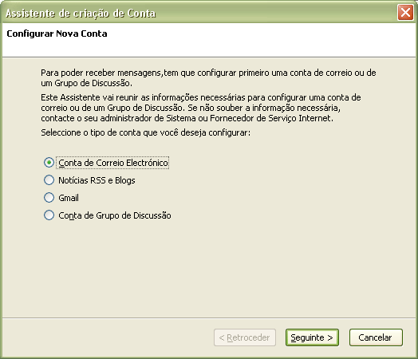
Task: Enable the Gmail radio circle
Action: tap(49, 198)
